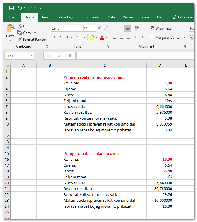197x222 pixels.
Task: Switch to the Help tab
Action: pos(161,17)
